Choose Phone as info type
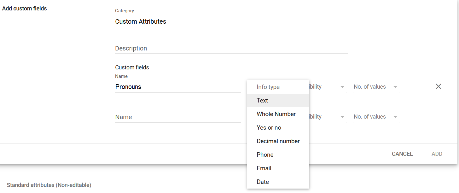This screenshot has height=193, width=459. coord(265,155)
